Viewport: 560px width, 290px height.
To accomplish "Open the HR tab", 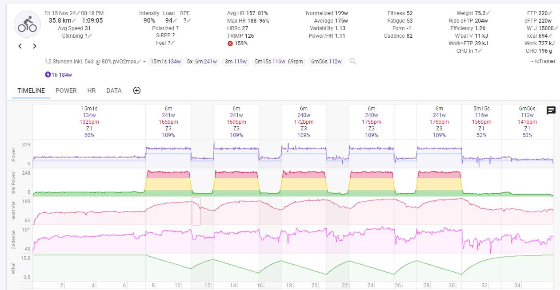I will [x=92, y=90].
